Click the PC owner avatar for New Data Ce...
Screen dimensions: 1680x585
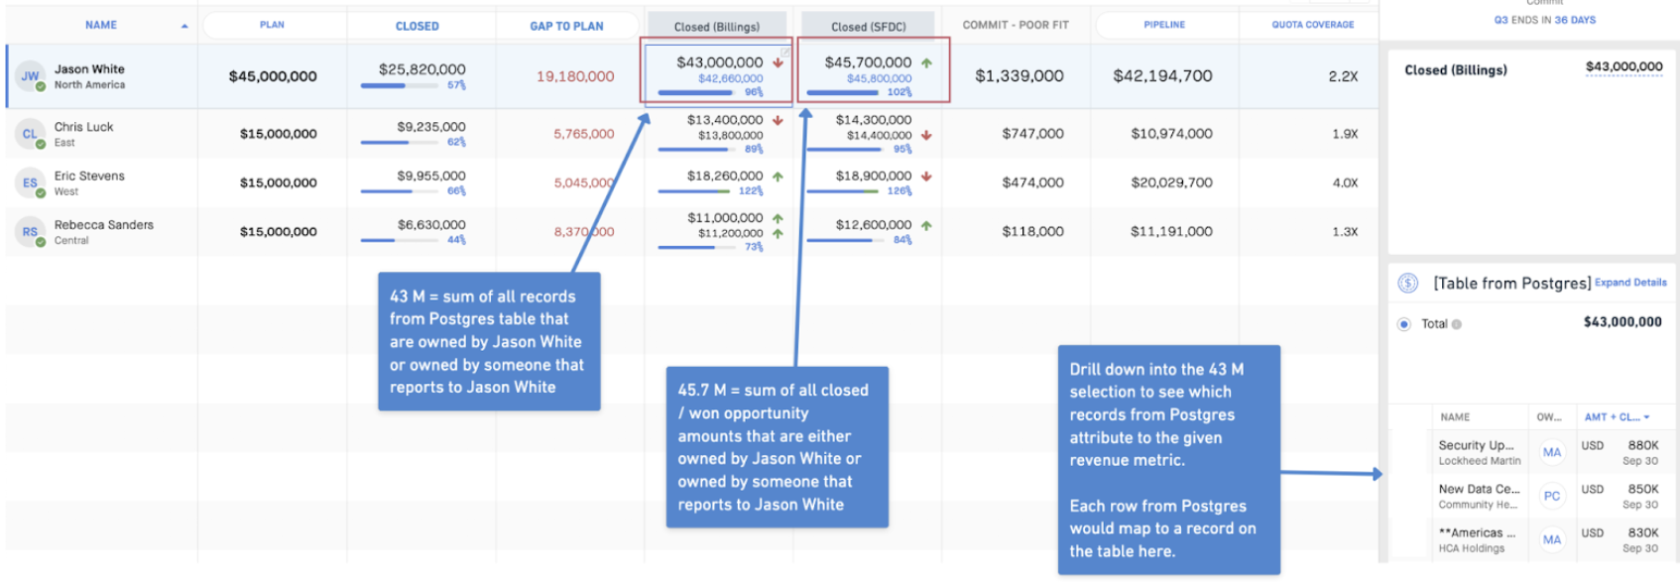click(1552, 497)
